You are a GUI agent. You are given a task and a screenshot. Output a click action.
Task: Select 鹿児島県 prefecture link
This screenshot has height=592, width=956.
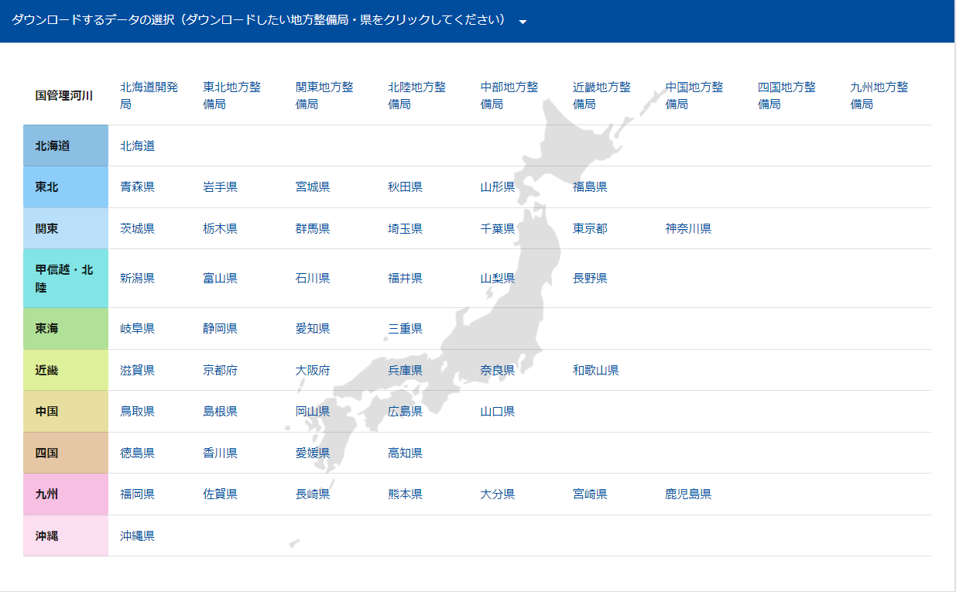tap(687, 494)
